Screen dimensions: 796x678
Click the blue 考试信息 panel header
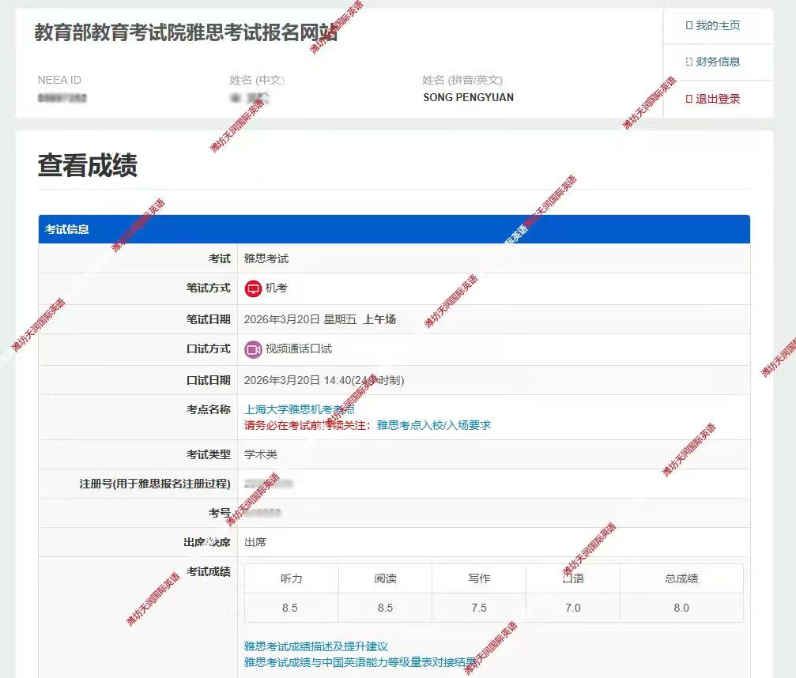pos(394,229)
